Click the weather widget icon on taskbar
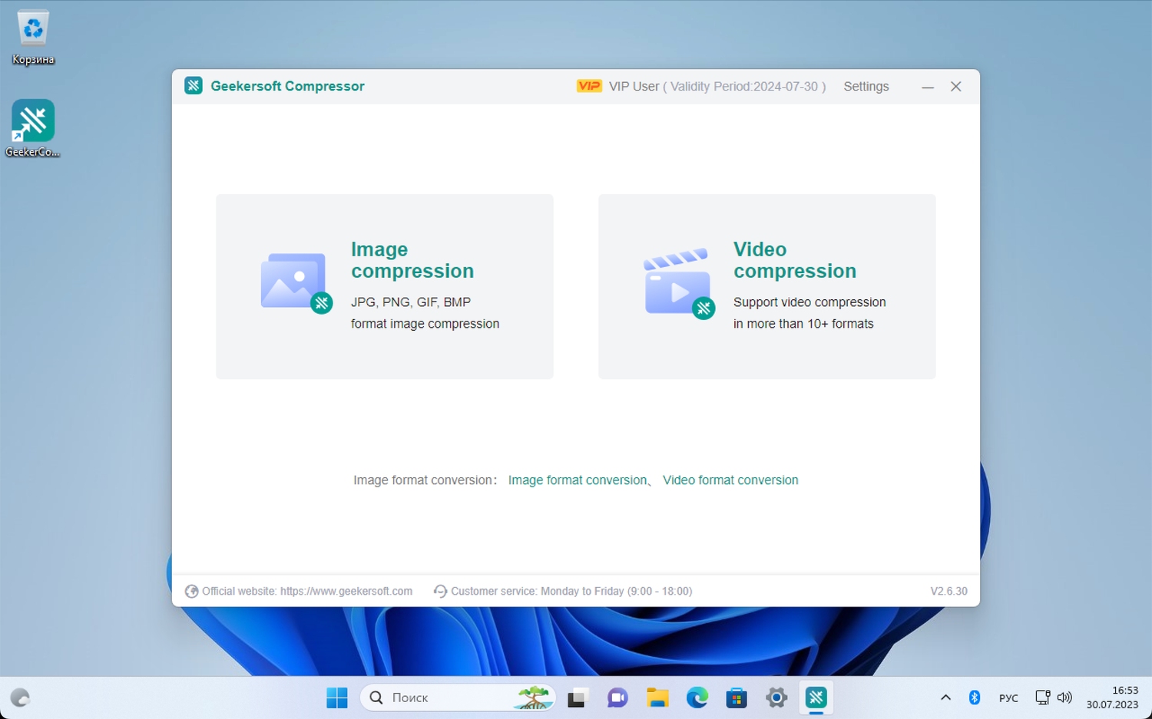Viewport: 1152px width, 719px height. click(20, 698)
